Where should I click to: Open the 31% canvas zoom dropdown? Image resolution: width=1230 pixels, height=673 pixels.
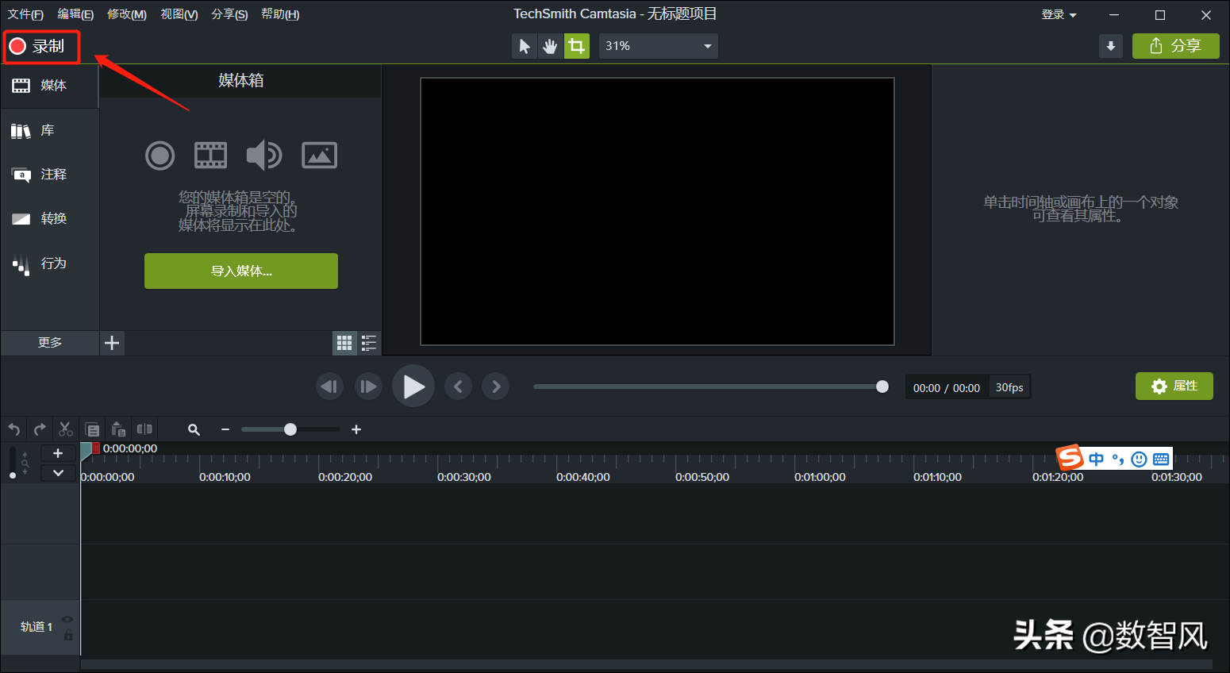point(659,46)
